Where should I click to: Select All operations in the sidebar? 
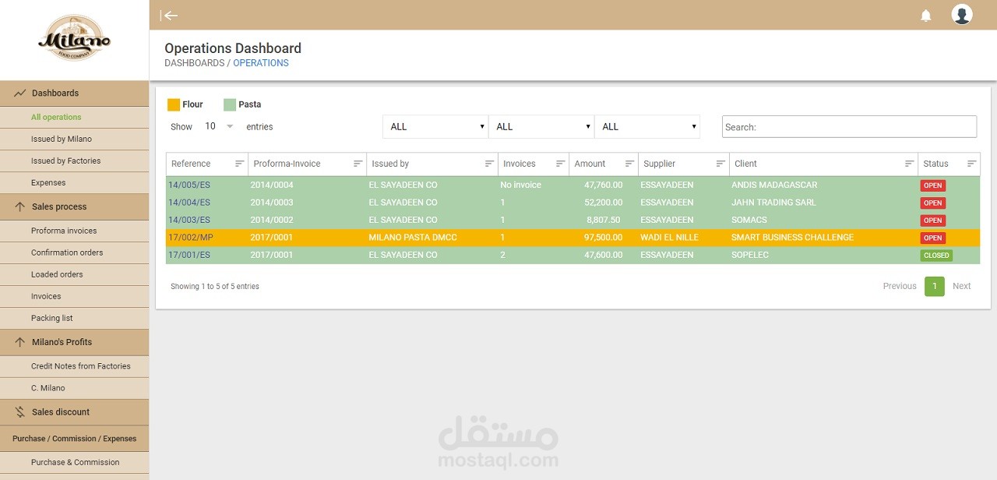75,118
